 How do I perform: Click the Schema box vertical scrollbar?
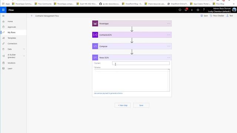[x=169, y=80]
